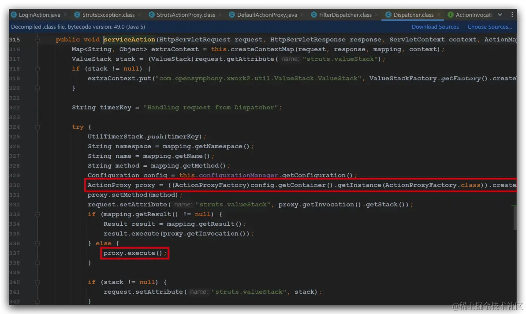The width and height of the screenshot is (526, 314).
Task: Click the createContextMap call on line 316
Action: click(327, 49)
